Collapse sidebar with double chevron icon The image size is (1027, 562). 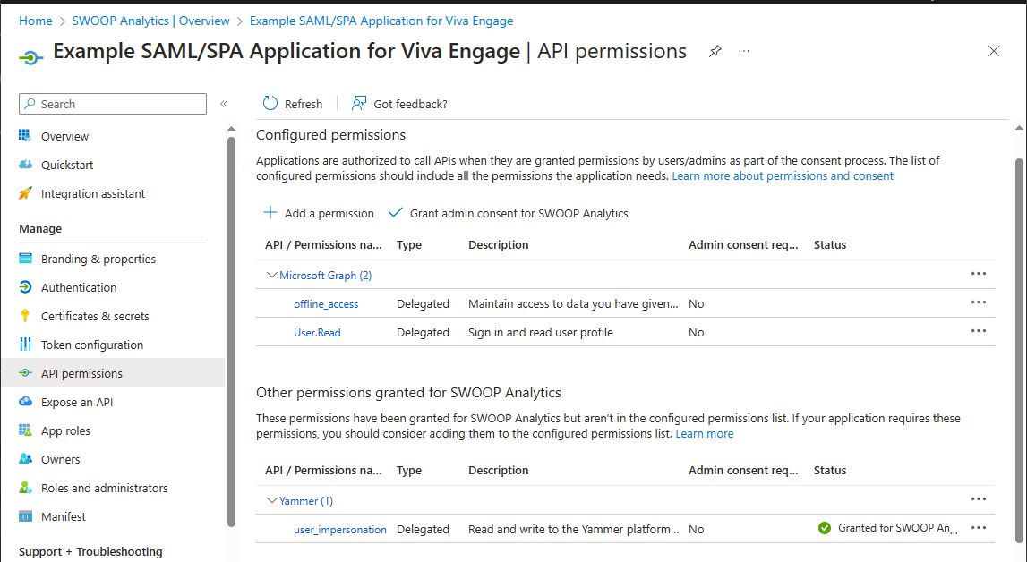click(x=224, y=104)
